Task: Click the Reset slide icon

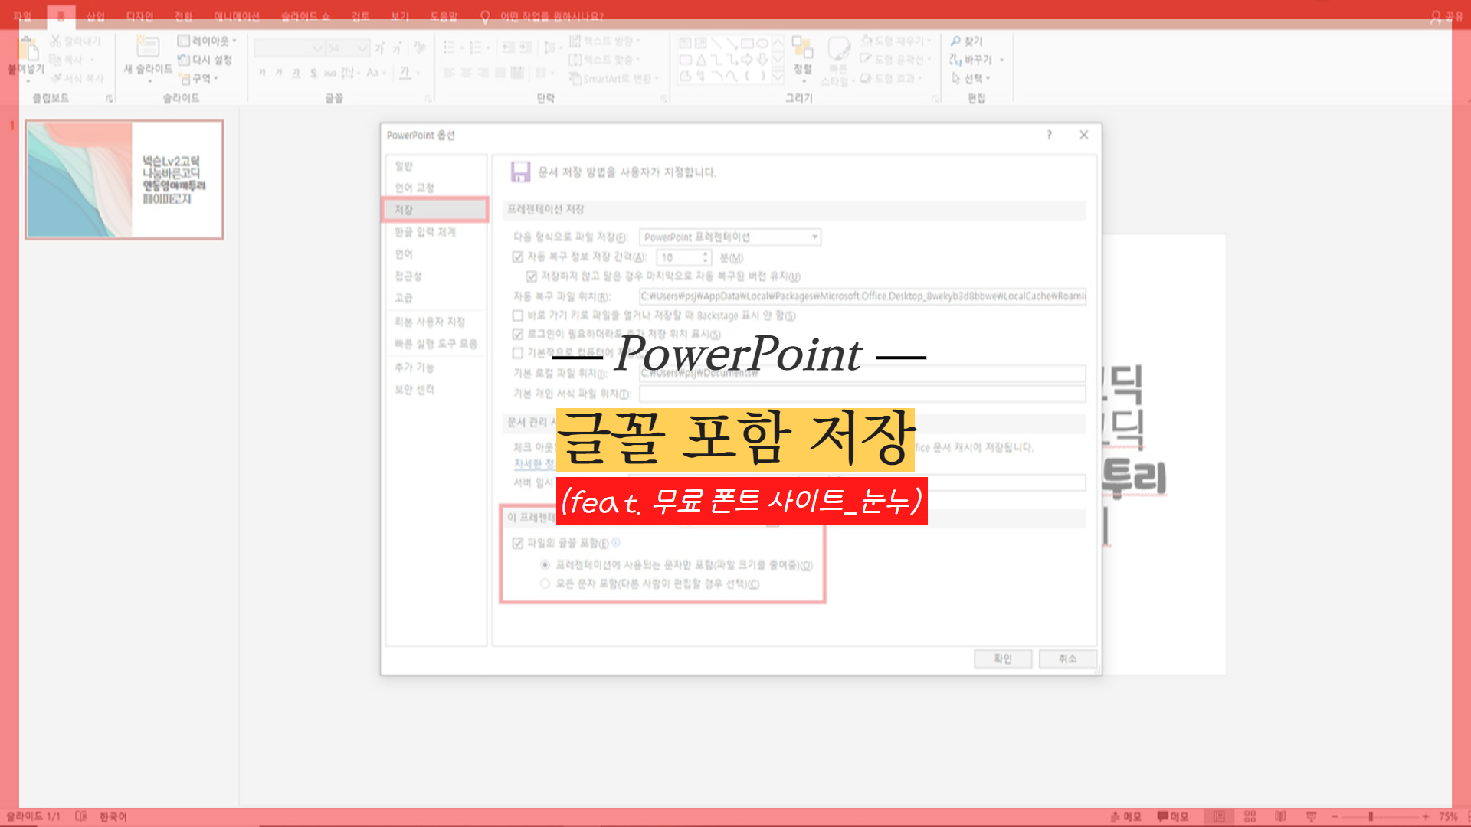Action: 184,60
